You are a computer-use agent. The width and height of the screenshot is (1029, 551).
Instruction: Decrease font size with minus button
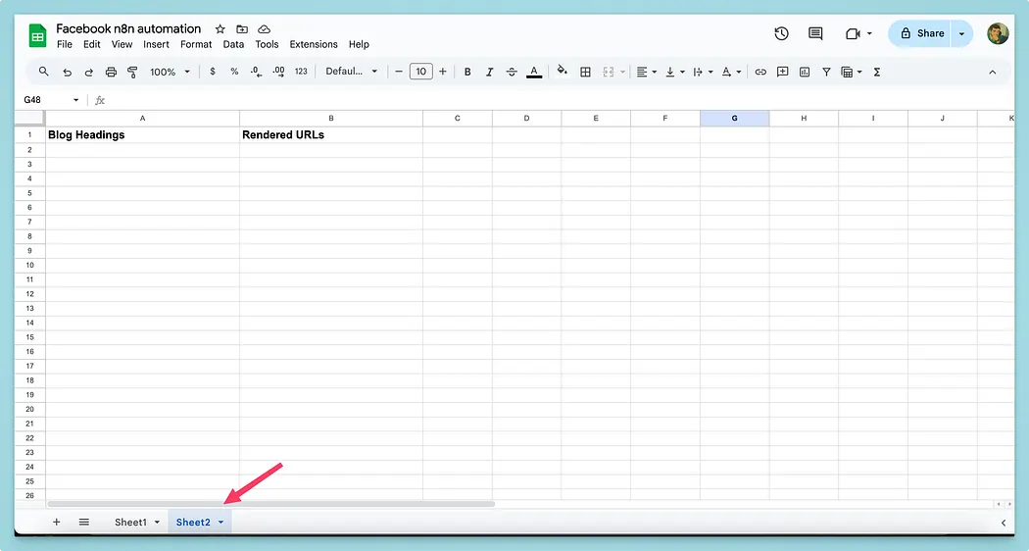pyautogui.click(x=398, y=72)
